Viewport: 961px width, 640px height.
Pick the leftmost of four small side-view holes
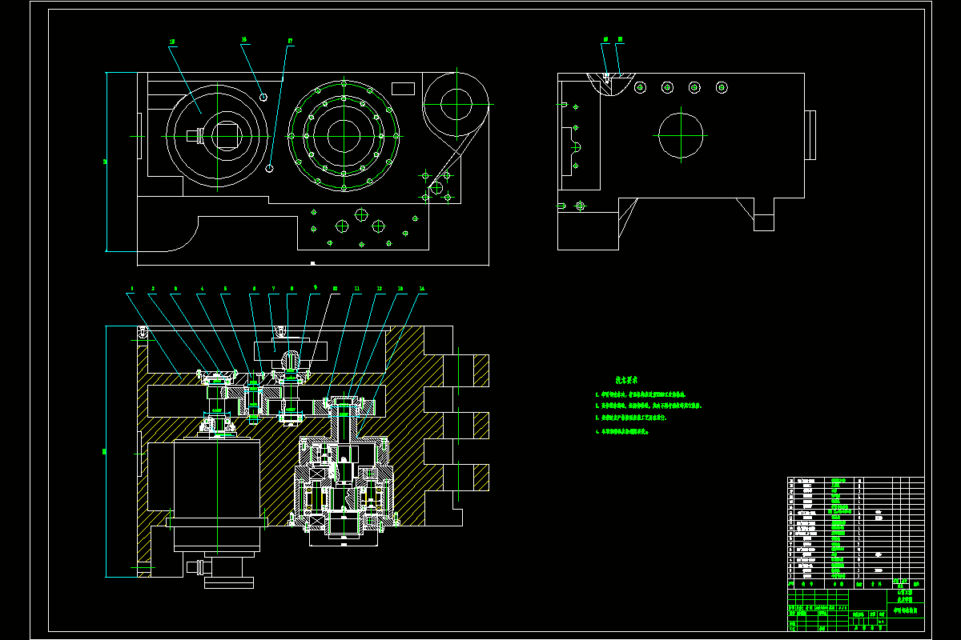[x=639, y=87]
